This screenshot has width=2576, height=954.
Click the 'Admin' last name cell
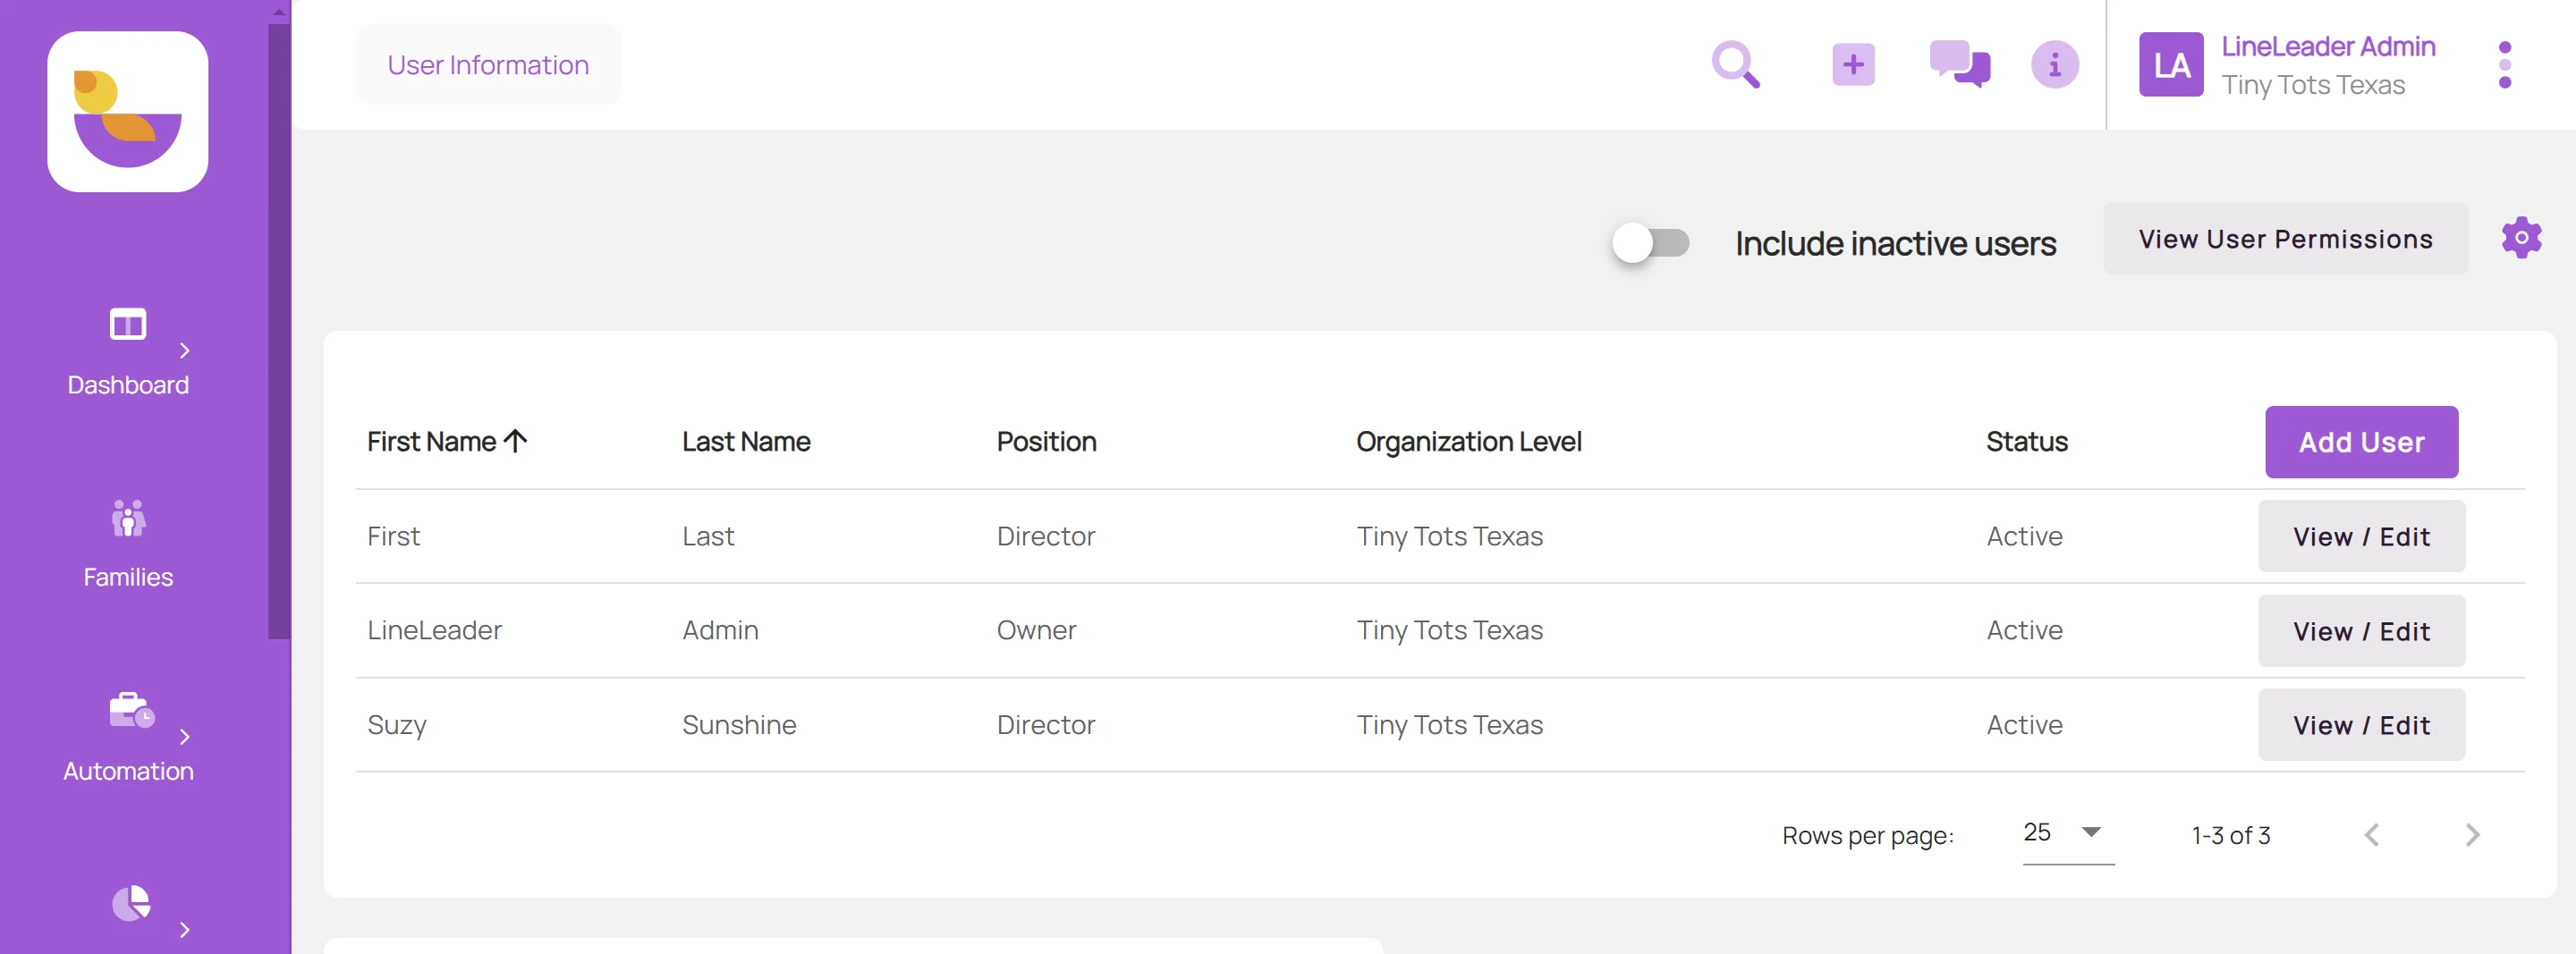point(720,630)
